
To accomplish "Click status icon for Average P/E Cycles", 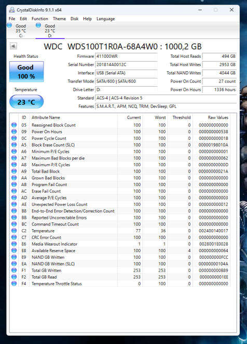I will pos(14,197).
